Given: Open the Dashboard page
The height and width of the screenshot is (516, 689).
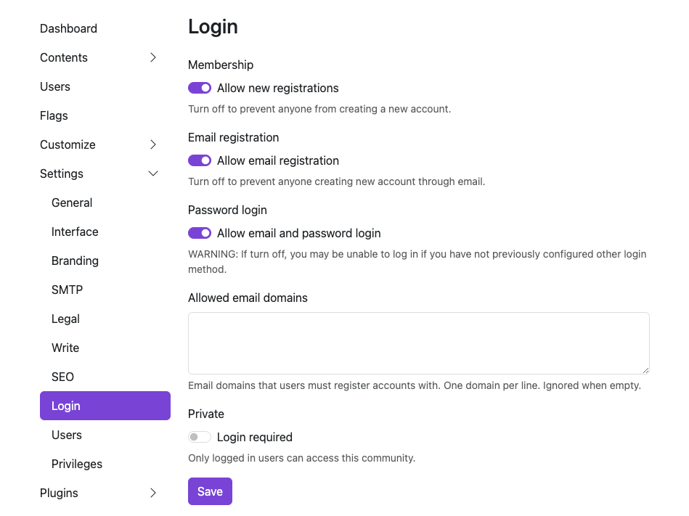Looking at the screenshot, I should (68, 28).
